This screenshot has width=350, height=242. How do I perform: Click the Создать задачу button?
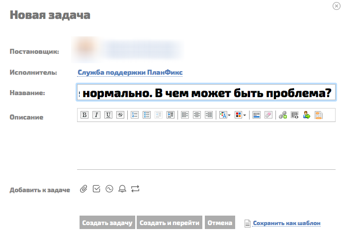(x=107, y=222)
